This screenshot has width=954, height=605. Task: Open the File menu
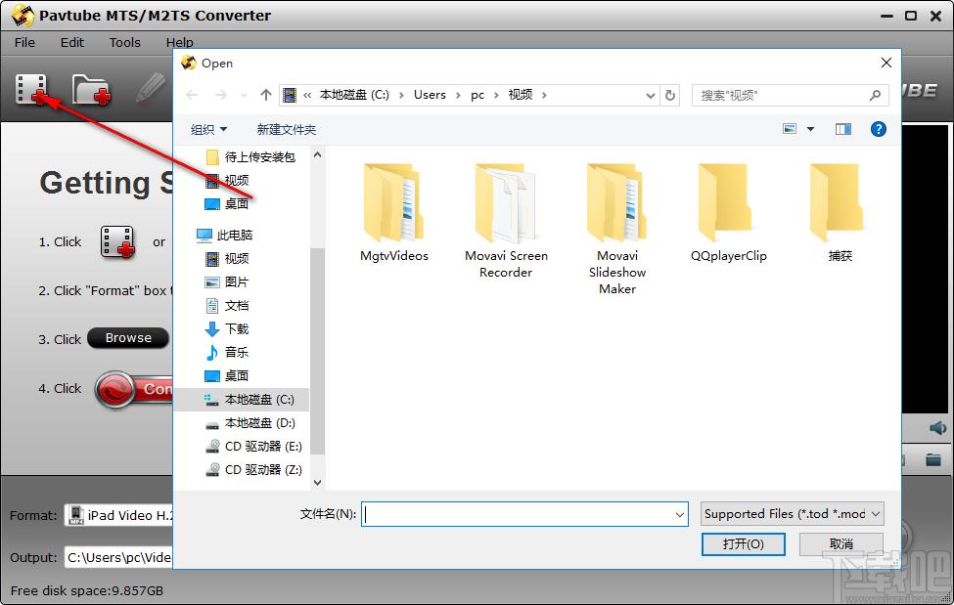point(24,43)
